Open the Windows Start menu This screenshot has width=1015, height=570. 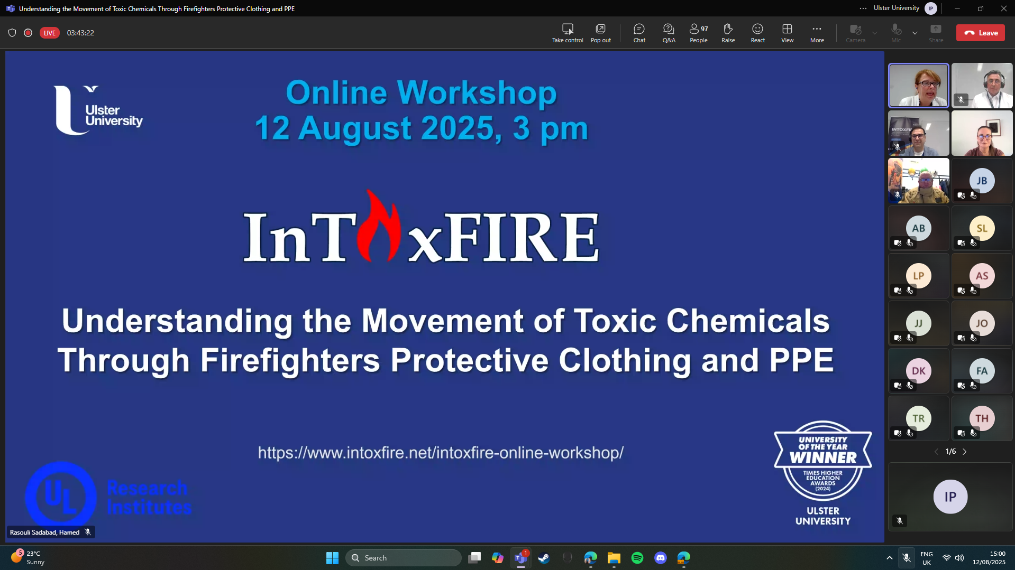point(332,557)
